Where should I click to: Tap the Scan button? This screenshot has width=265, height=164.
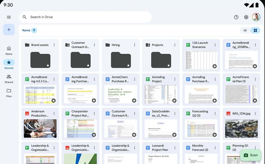[251, 155]
